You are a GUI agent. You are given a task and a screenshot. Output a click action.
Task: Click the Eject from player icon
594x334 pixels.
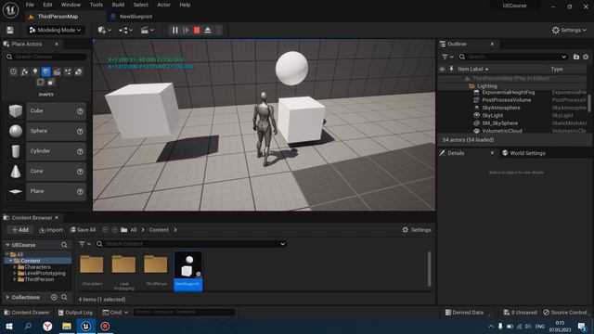(x=208, y=30)
